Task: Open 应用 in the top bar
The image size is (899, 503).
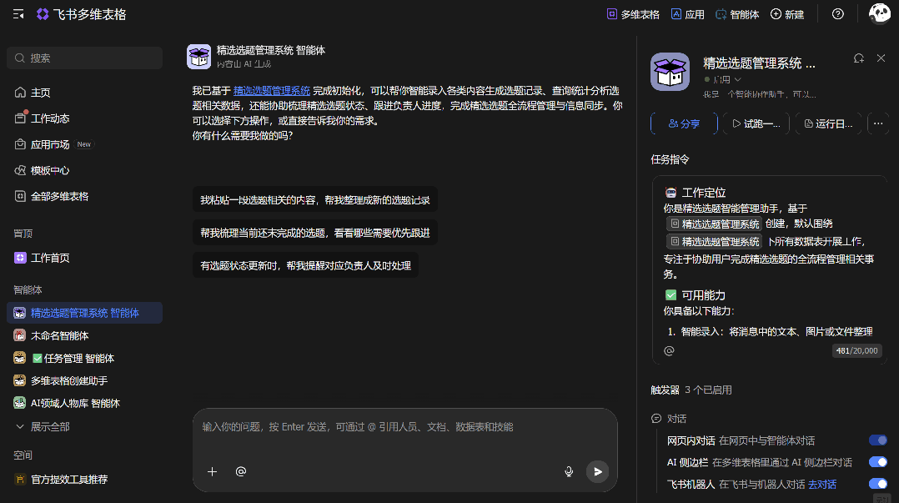Action: pyautogui.click(x=687, y=14)
